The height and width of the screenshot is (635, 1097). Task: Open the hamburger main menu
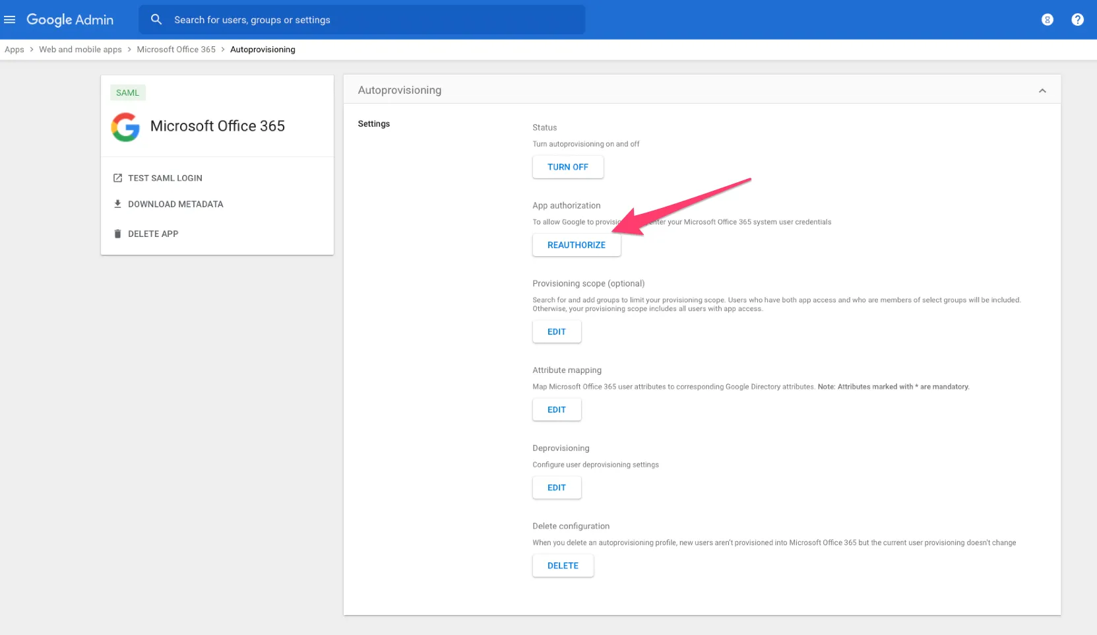[10, 20]
